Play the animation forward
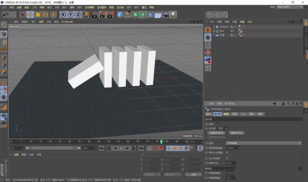Viewport: 308px width, 182px height. (121, 148)
